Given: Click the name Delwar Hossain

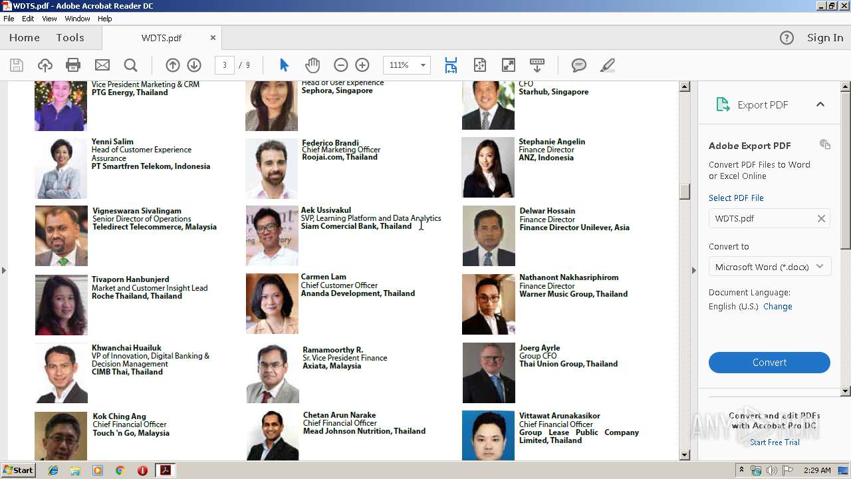Looking at the screenshot, I should tap(547, 211).
